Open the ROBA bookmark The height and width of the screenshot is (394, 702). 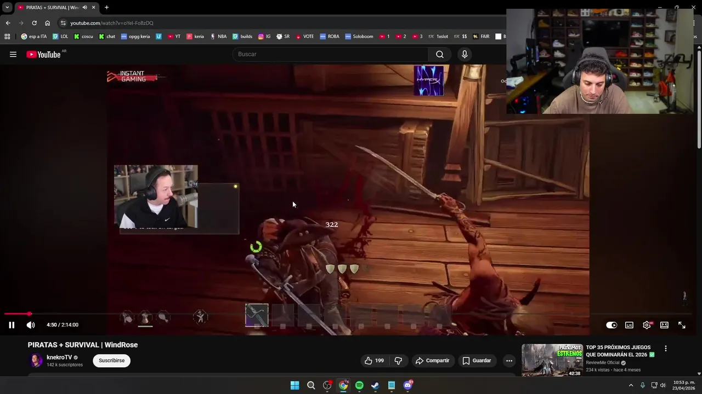coord(330,37)
